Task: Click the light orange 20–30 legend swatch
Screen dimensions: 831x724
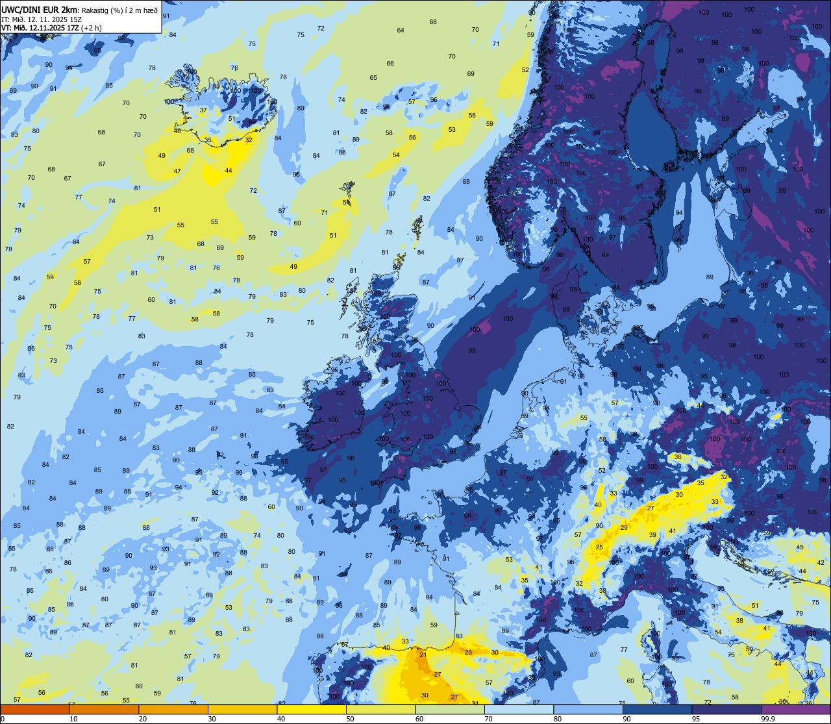Action: click(x=173, y=709)
